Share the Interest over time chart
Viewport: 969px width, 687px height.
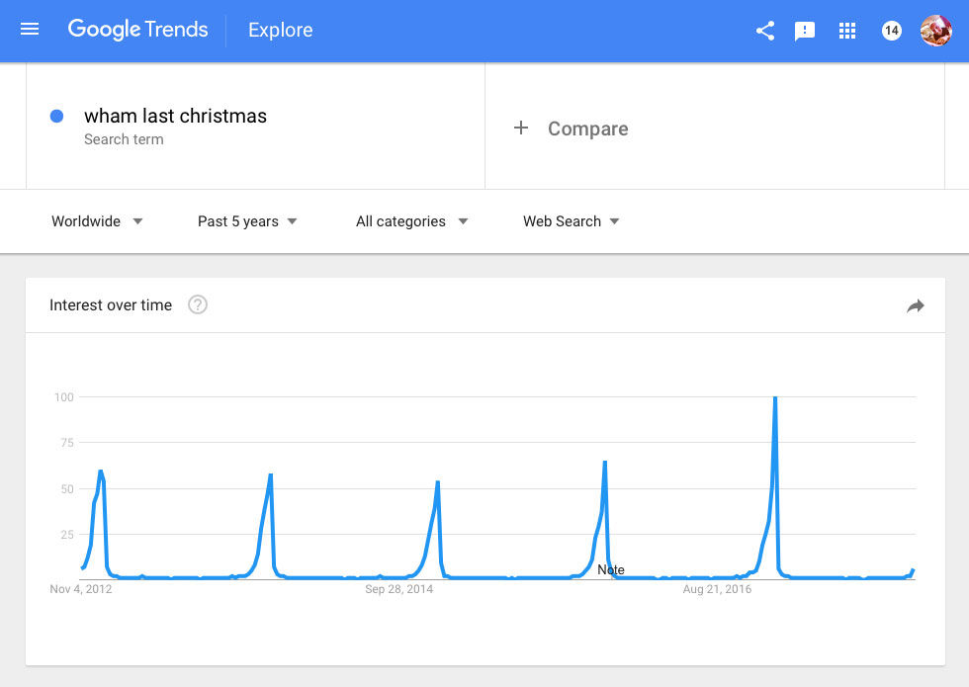point(916,306)
